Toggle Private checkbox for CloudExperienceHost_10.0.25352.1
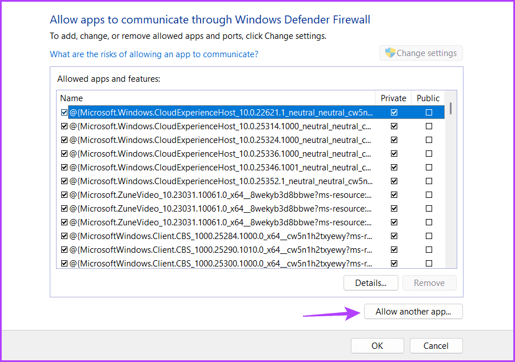 point(394,181)
